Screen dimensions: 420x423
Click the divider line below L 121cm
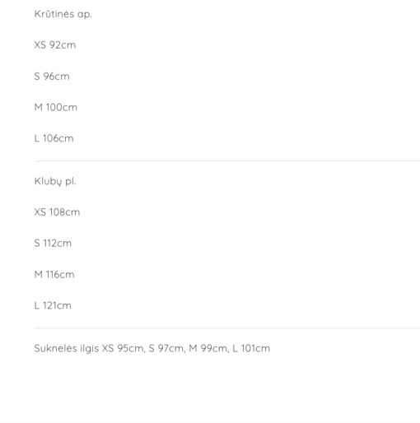[227, 328]
